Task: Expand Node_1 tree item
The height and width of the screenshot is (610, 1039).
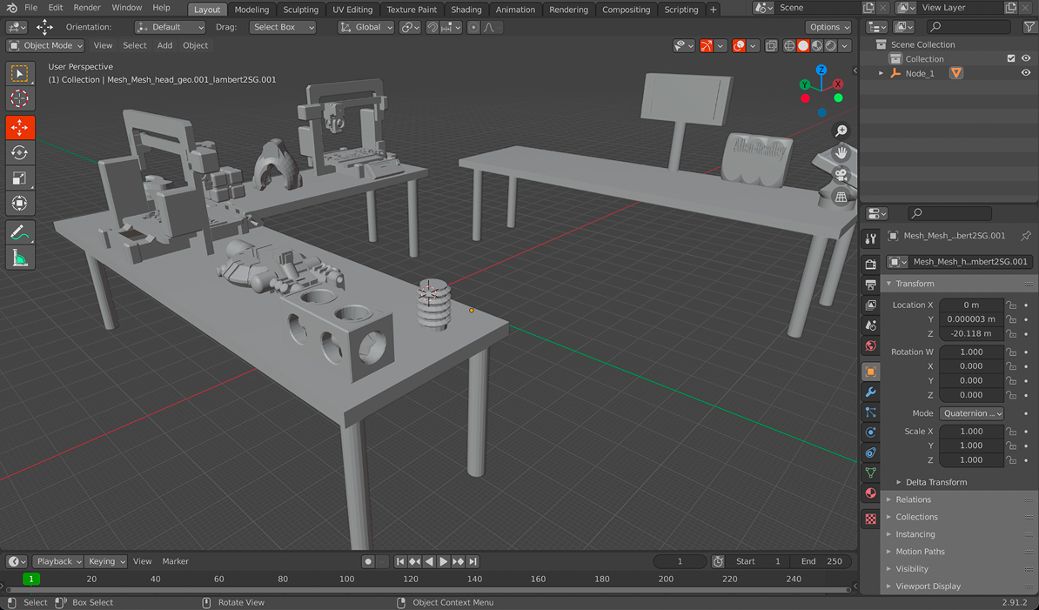Action: (881, 74)
